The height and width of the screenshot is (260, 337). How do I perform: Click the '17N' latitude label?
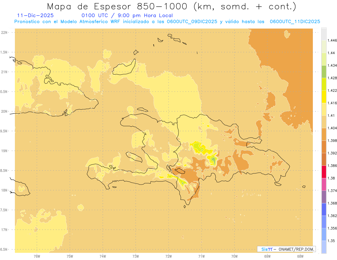click(x=4, y=230)
